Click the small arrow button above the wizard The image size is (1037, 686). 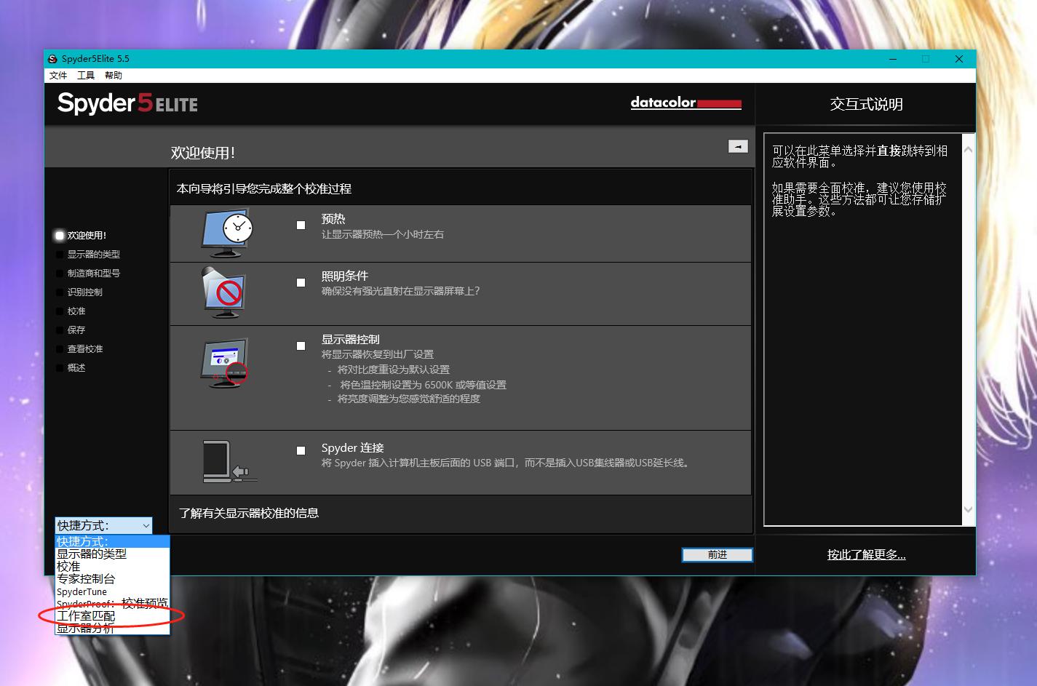(x=738, y=146)
